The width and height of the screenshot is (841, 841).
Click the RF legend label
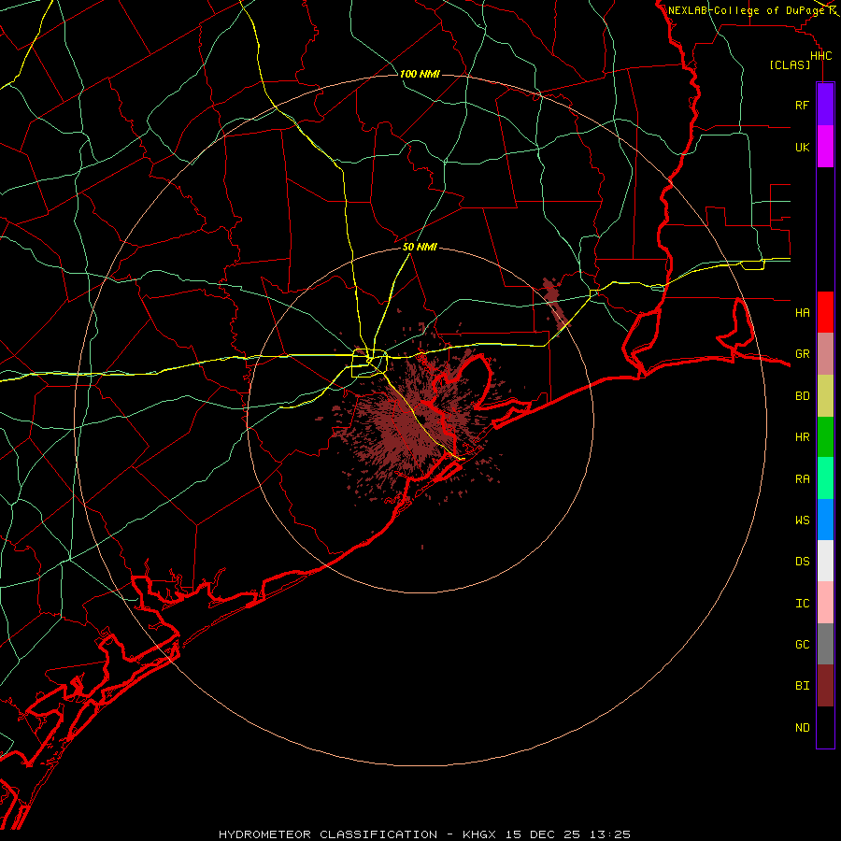(x=802, y=105)
